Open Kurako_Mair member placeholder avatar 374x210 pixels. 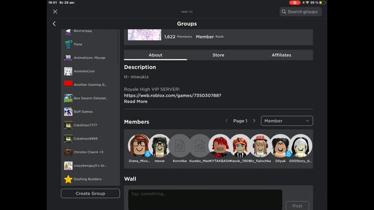coord(200,146)
